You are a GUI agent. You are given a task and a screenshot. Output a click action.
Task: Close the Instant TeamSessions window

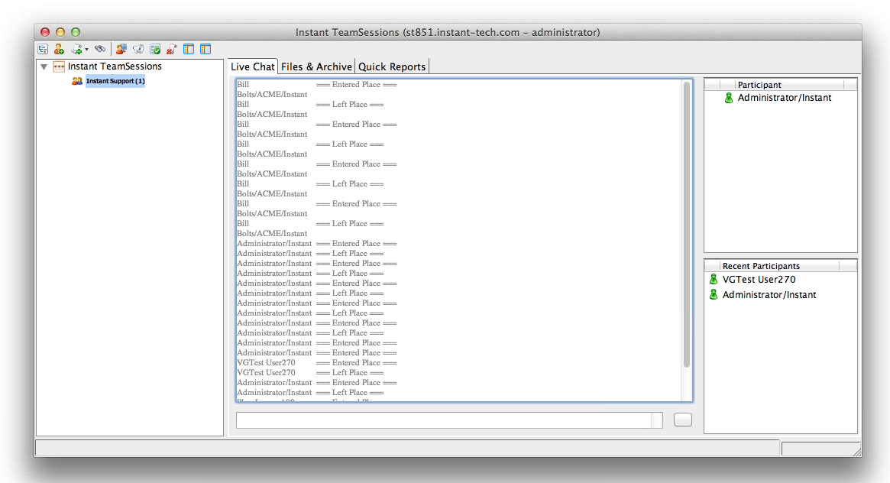45,32
